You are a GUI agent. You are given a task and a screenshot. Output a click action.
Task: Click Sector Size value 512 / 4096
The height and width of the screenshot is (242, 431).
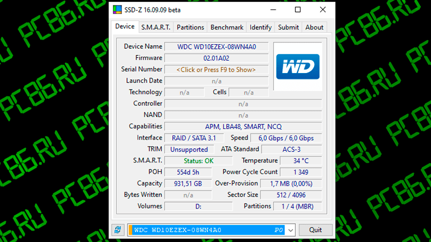[291, 195]
